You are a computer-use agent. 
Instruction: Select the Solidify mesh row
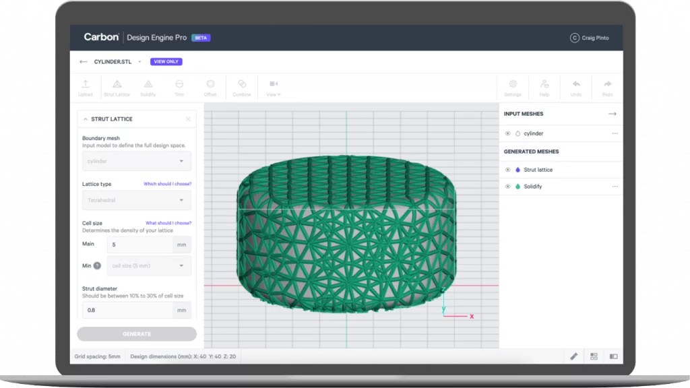[561, 187]
